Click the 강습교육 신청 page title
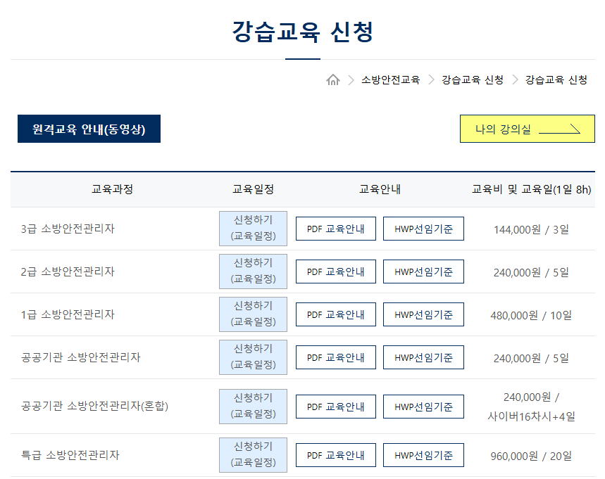605x479 pixels. [303, 32]
